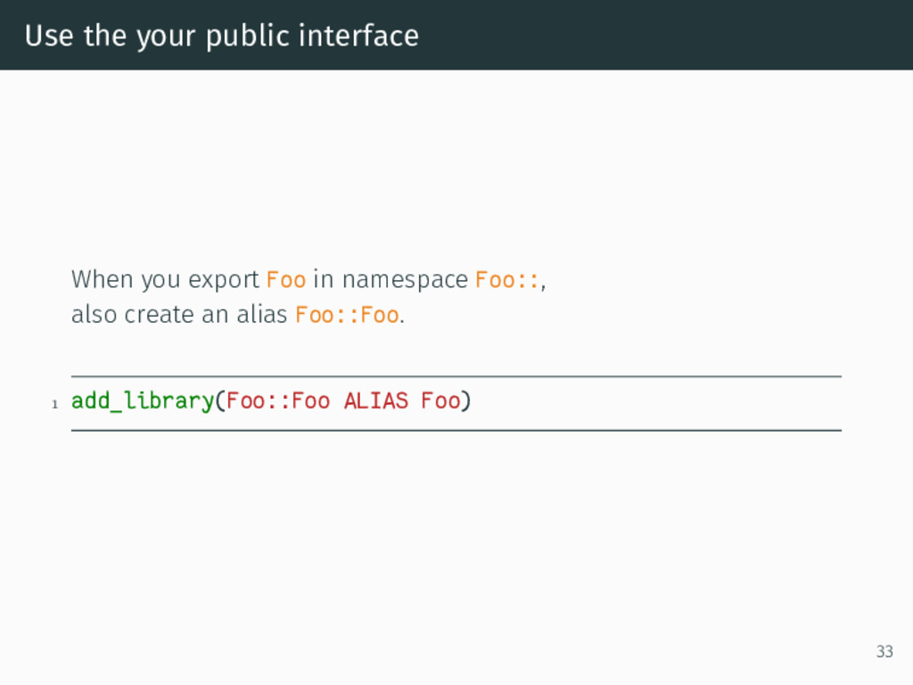Click the orange 'Foo' after 'export'
The width and height of the screenshot is (913, 685).
point(286,279)
